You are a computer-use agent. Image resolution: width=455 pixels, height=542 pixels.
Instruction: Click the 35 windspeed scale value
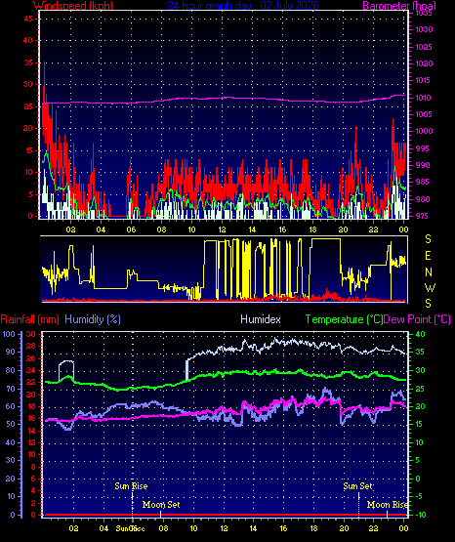click(x=28, y=63)
